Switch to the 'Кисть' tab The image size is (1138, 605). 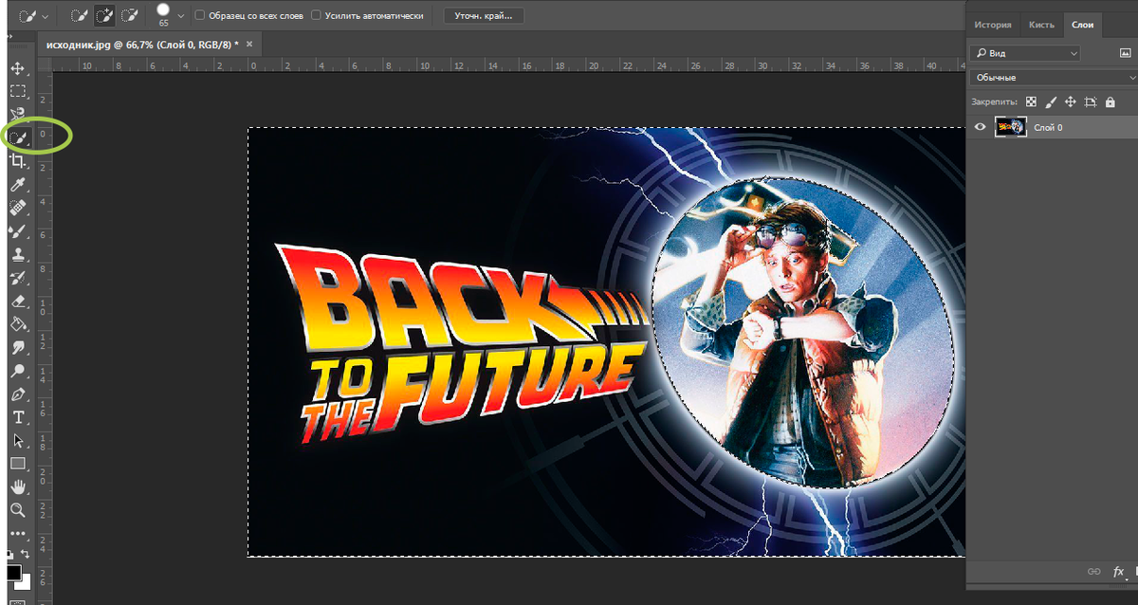(x=1041, y=25)
